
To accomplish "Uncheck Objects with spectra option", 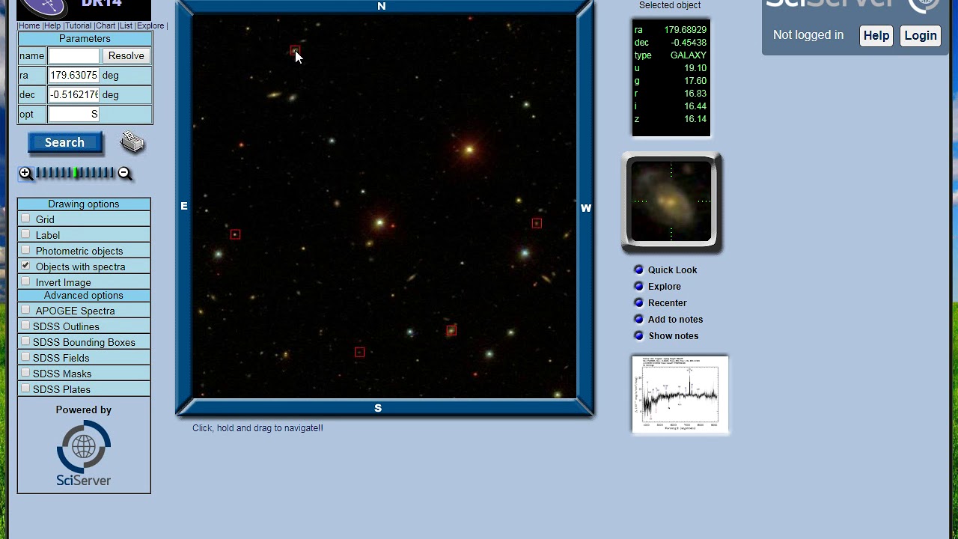I will 26,266.
